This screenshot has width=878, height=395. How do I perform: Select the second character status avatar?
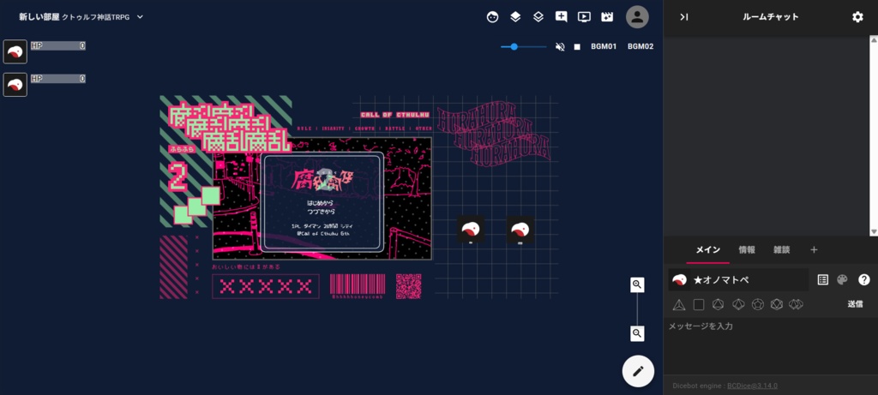[x=15, y=85]
